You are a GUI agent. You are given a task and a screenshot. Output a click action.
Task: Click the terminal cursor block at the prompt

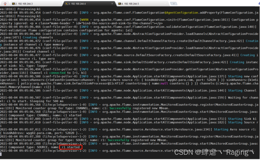(1, 154)
